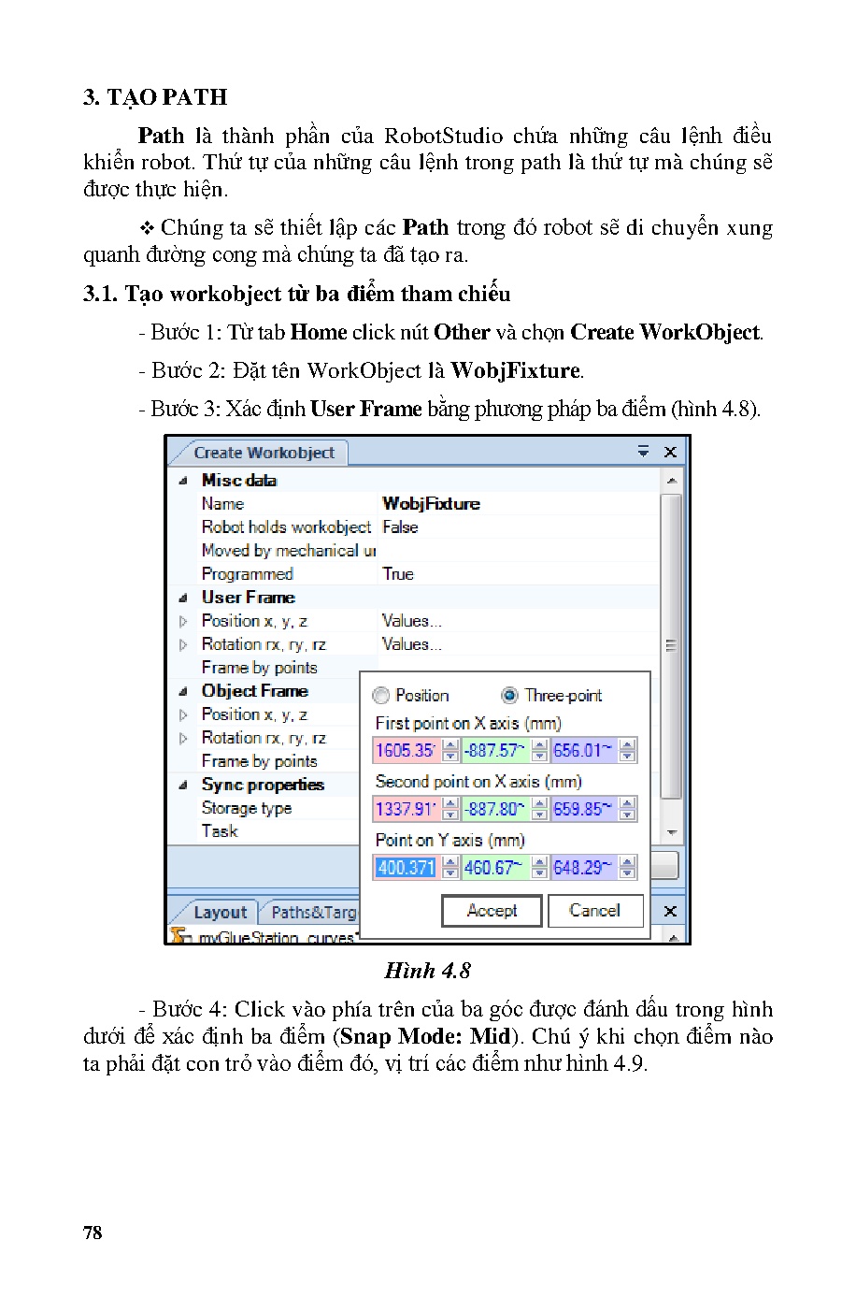856x1298 pixels.
Task: Open the Create Workobject panel options menu
Action: coord(643,452)
